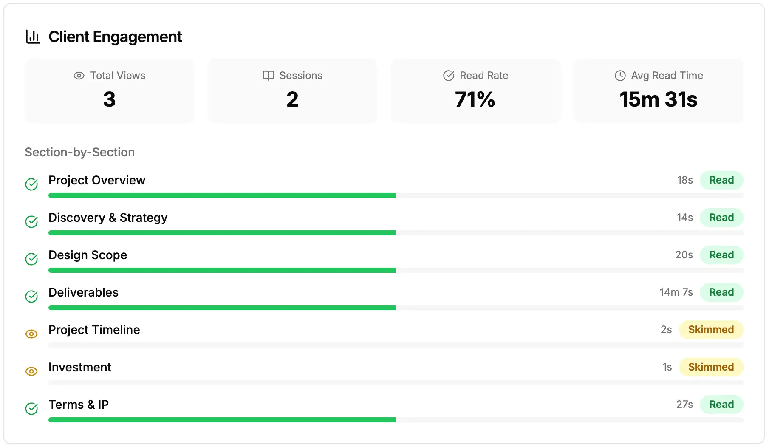Toggle the check icon beside Discovery & Strategy
This screenshot has height=447, width=769.
pyautogui.click(x=31, y=222)
